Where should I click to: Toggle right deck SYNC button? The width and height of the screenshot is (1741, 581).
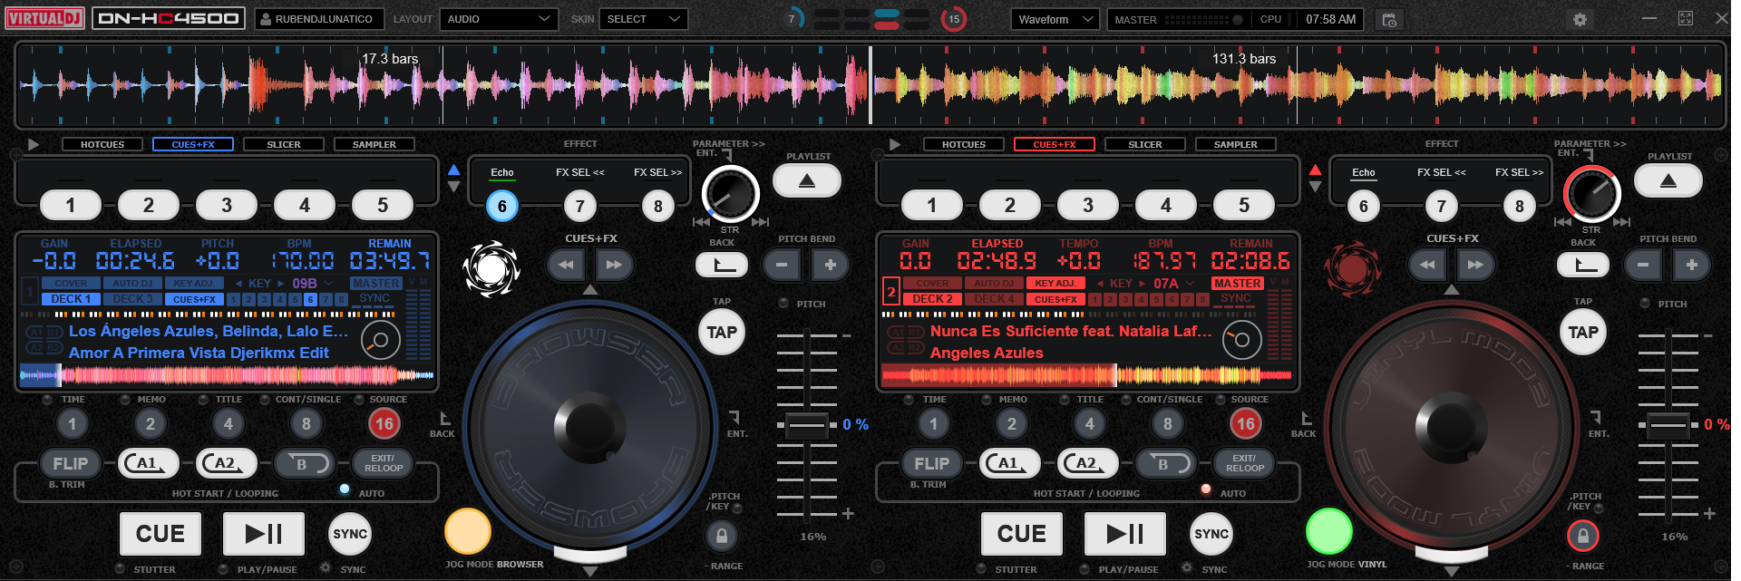(1211, 534)
